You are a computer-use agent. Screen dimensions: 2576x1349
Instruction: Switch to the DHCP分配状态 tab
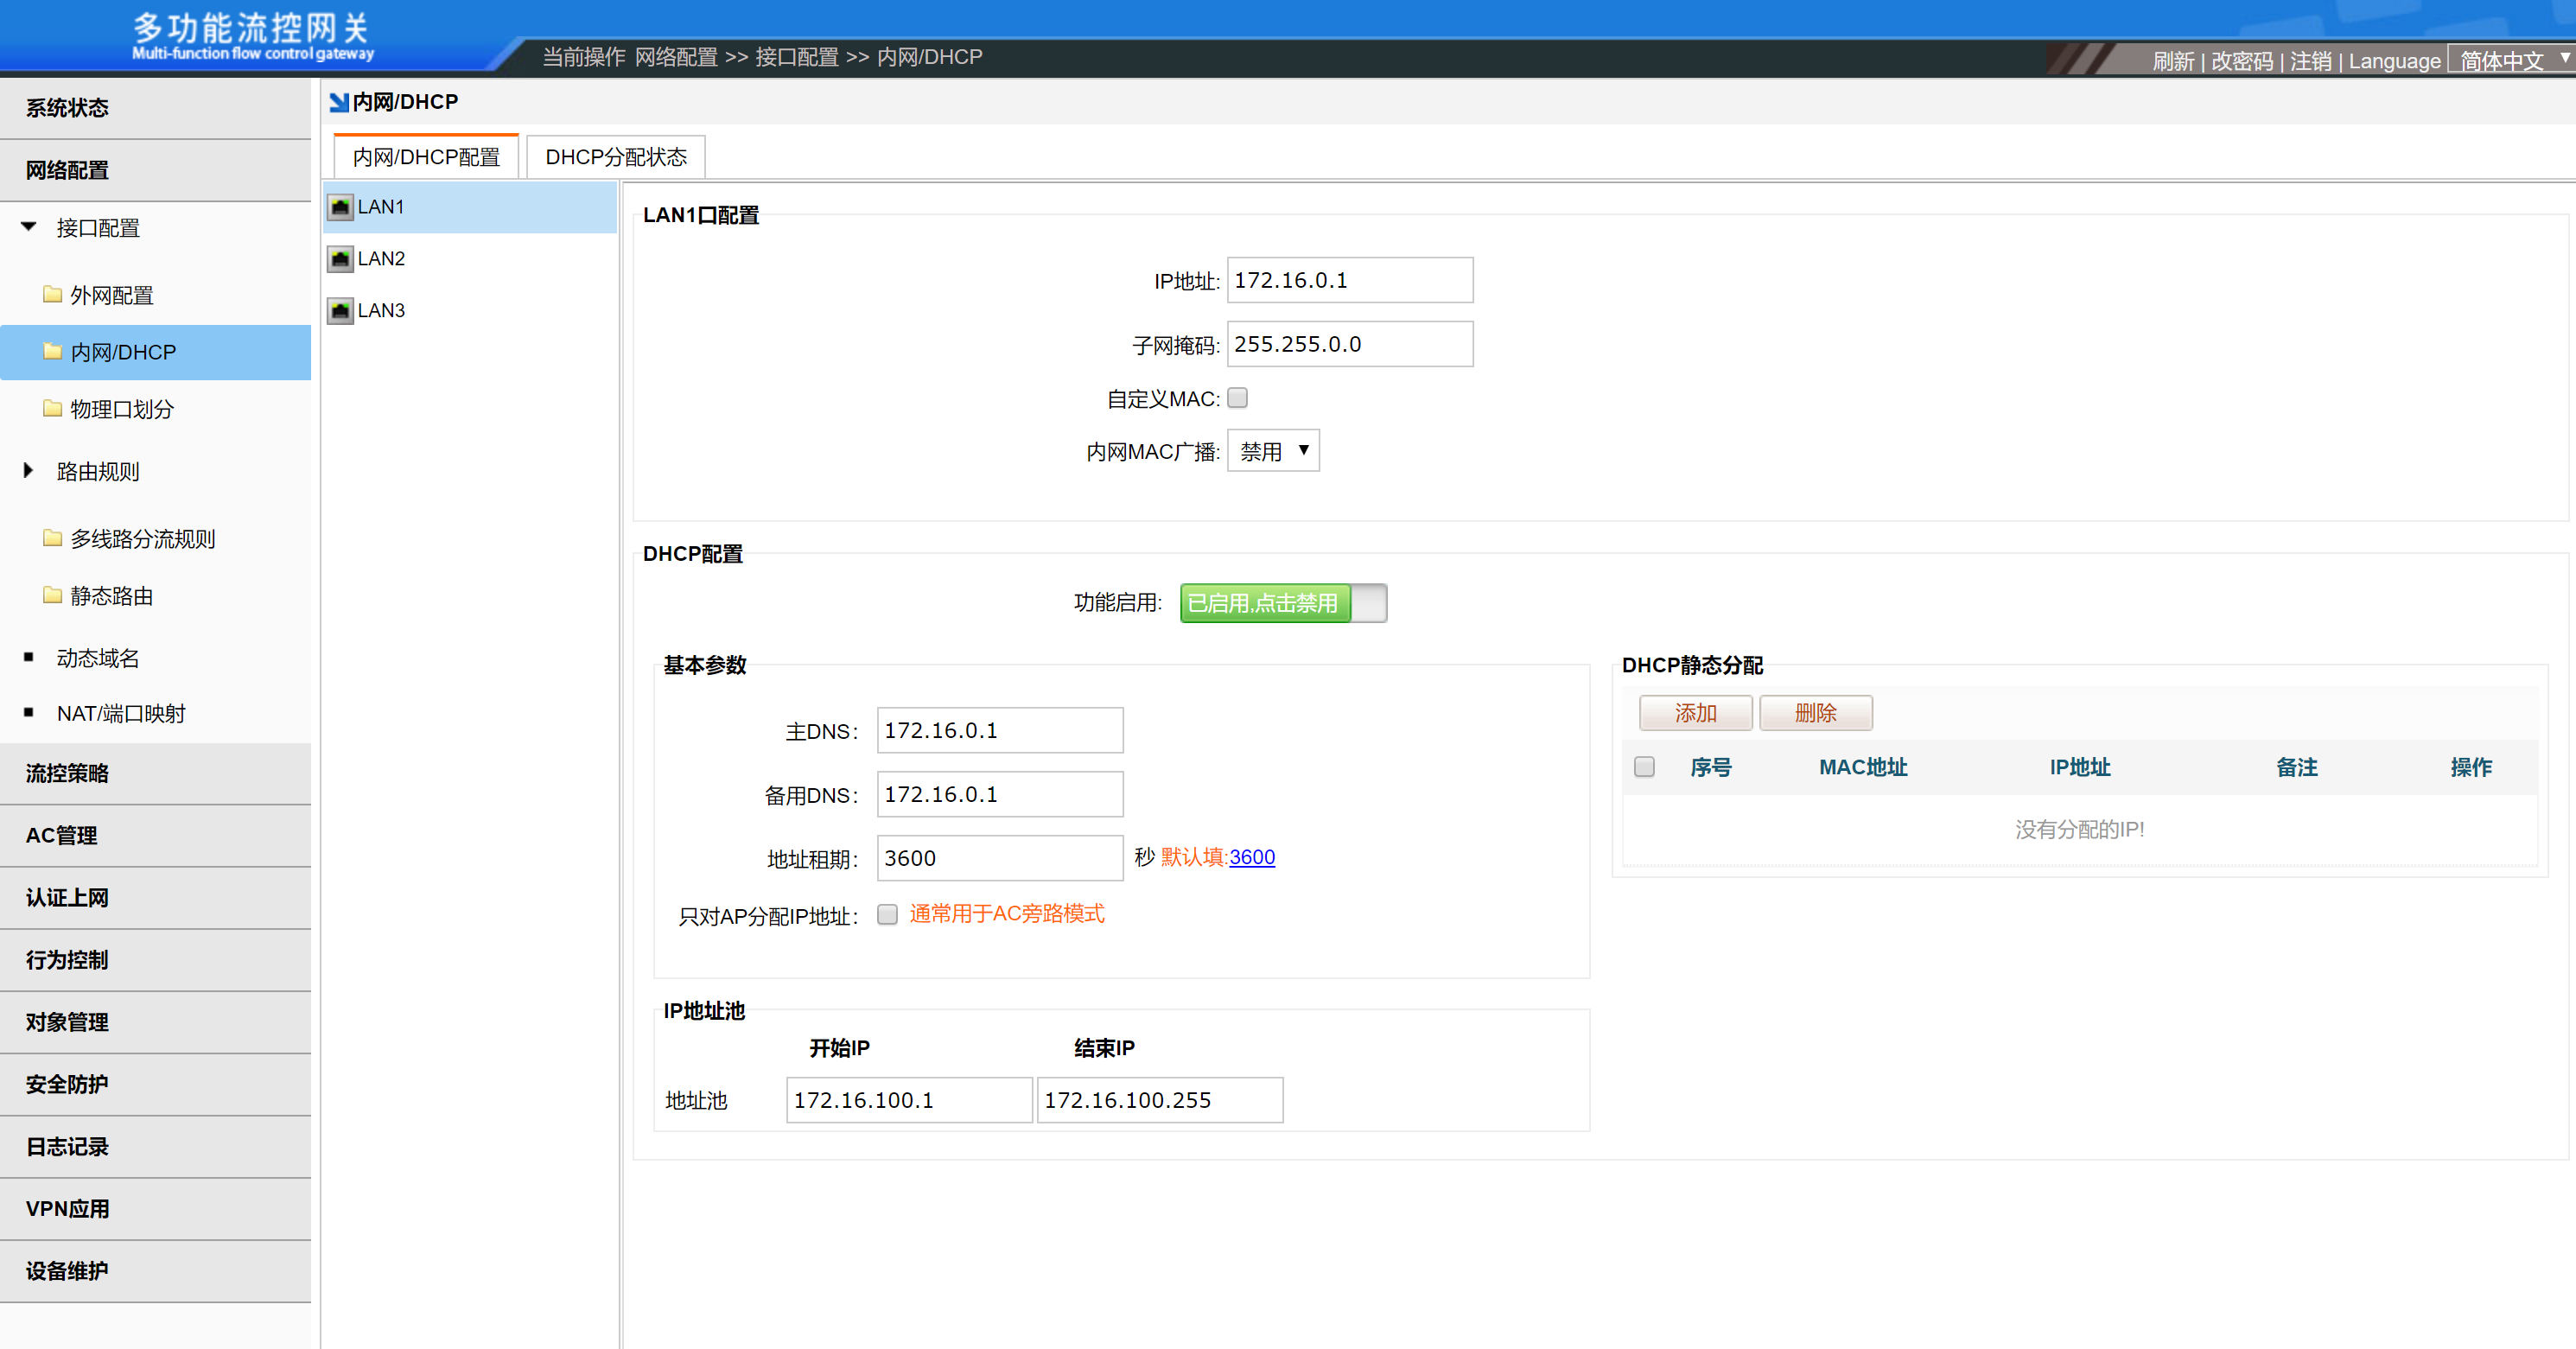click(615, 157)
